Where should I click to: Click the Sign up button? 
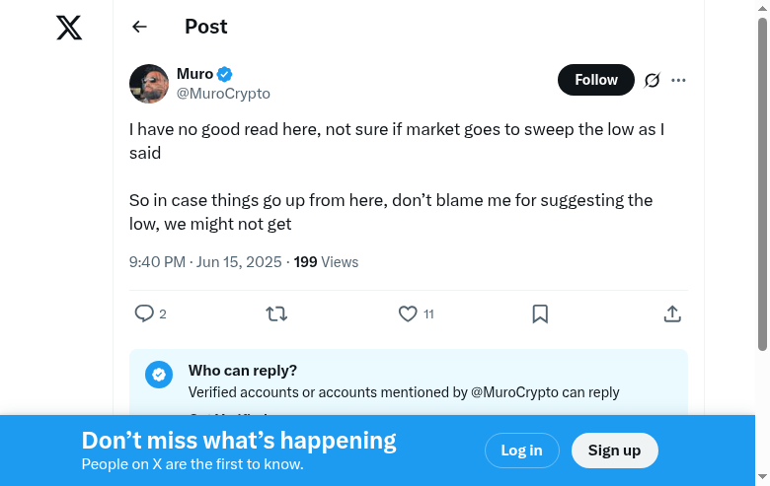coord(614,451)
